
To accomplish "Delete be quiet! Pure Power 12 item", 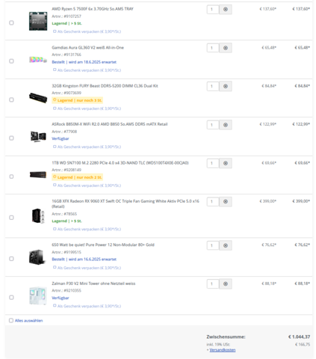I will pyautogui.click(x=226, y=245).
